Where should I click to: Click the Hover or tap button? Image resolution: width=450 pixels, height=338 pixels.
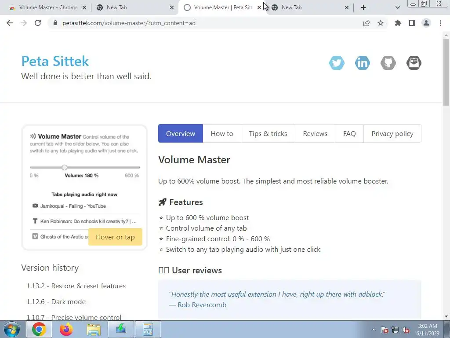(115, 237)
